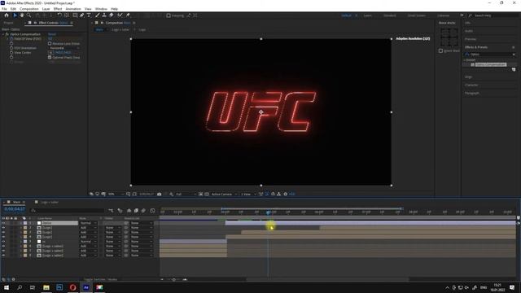Switch to the Project panel tab
This screenshot has height=293, width=521.
coord(9,23)
